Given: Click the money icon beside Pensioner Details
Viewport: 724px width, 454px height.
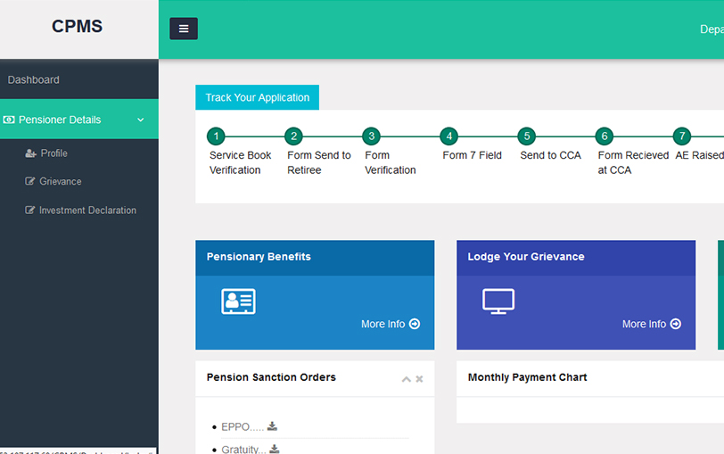Looking at the screenshot, I should click(9, 120).
